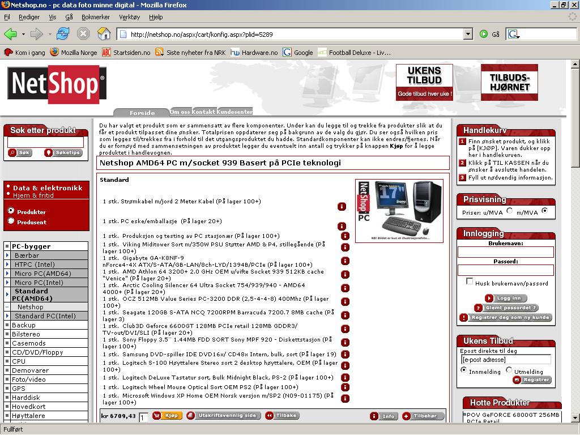The image size is (580, 435).
Task: Click info icon for Club3D Geforce 6600GT row
Action: 345,329
